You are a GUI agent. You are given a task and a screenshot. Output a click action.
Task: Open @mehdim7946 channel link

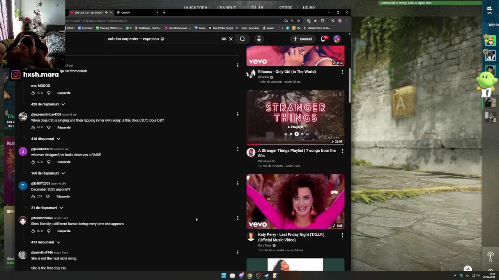coord(42,253)
